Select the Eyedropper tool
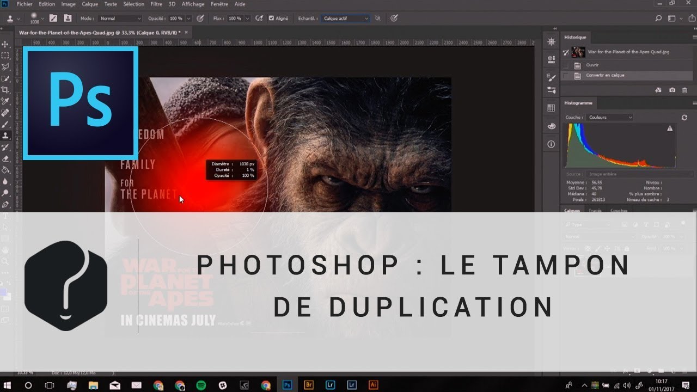The height and width of the screenshot is (392, 697). (x=5, y=101)
